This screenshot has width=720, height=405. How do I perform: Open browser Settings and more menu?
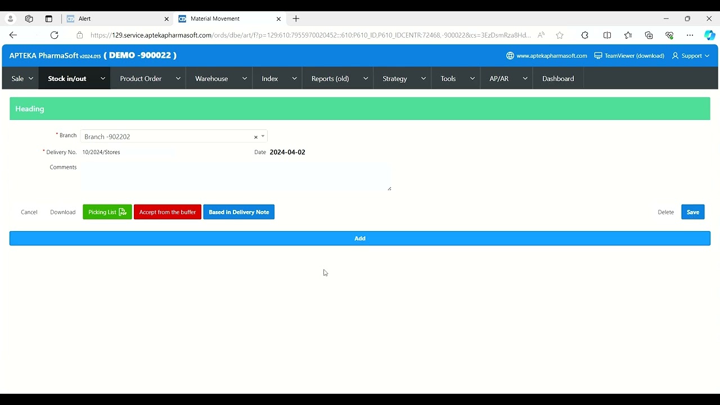pos(690,35)
